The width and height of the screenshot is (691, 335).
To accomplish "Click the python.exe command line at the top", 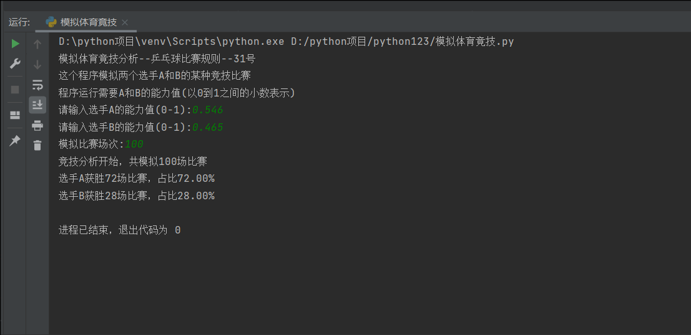I will click(286, 42).
